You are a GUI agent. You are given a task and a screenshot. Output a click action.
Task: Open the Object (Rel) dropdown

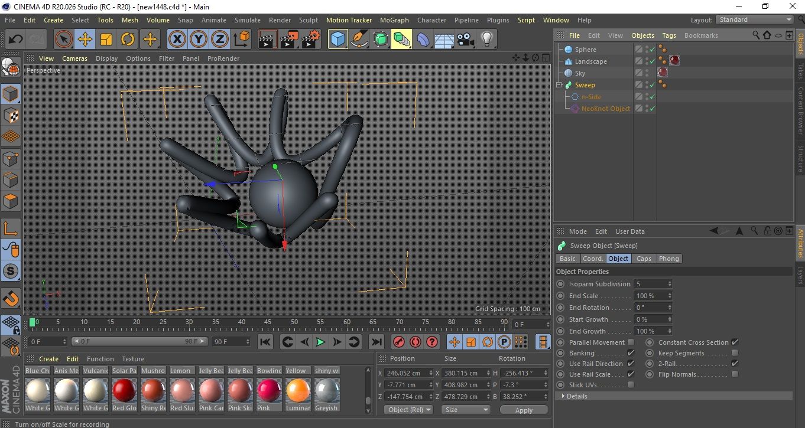408,410
